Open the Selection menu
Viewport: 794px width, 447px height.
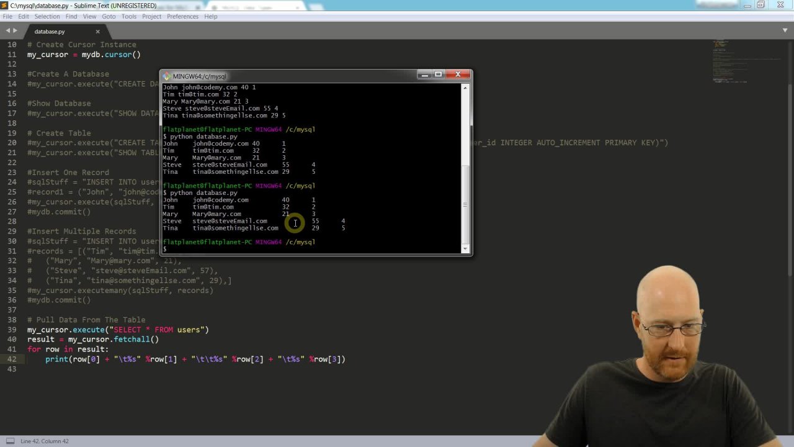47,16
